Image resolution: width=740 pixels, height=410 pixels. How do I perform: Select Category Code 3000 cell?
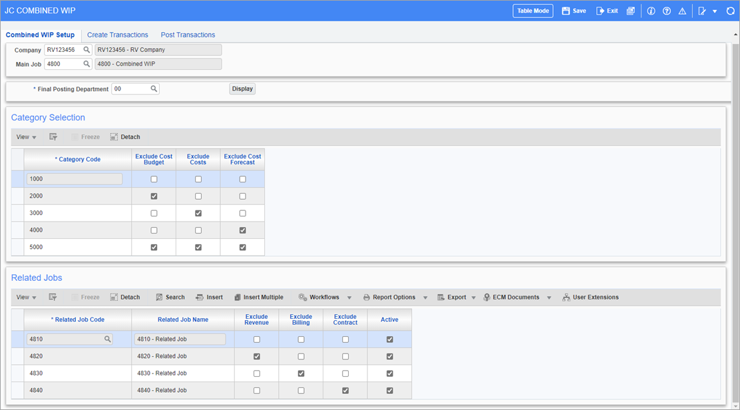(78, 213)
